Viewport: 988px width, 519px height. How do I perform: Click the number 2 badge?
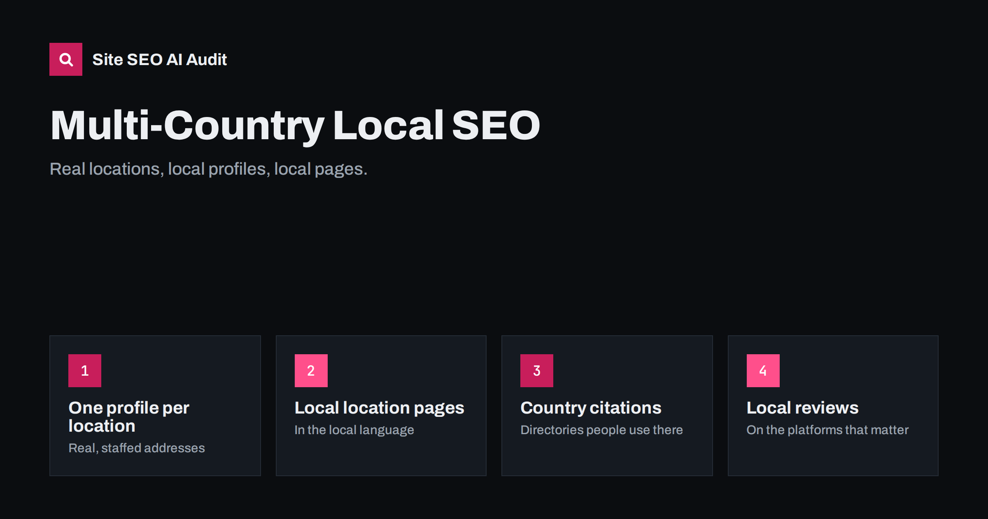311,371
